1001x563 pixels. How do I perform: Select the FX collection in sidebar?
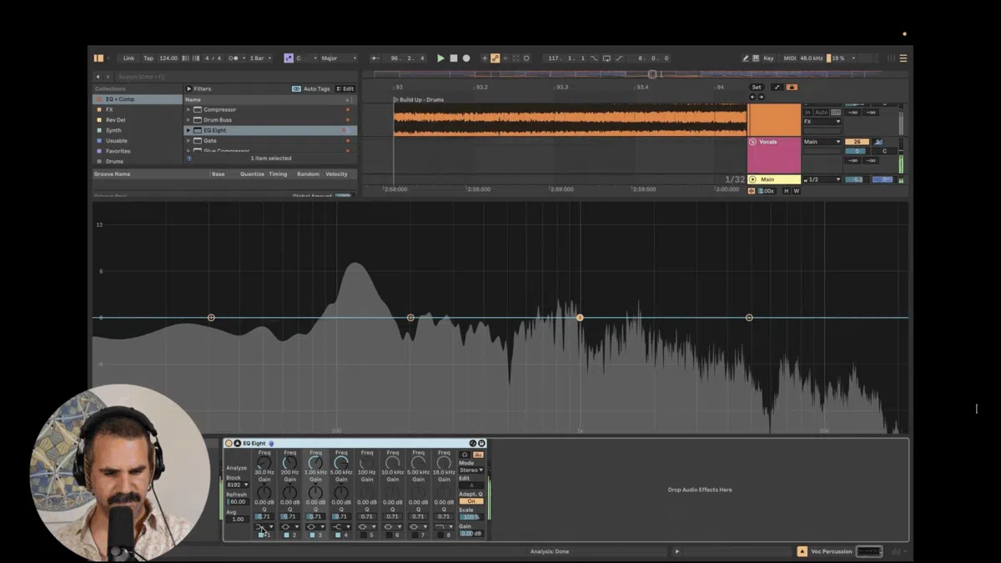click(109, 109)
